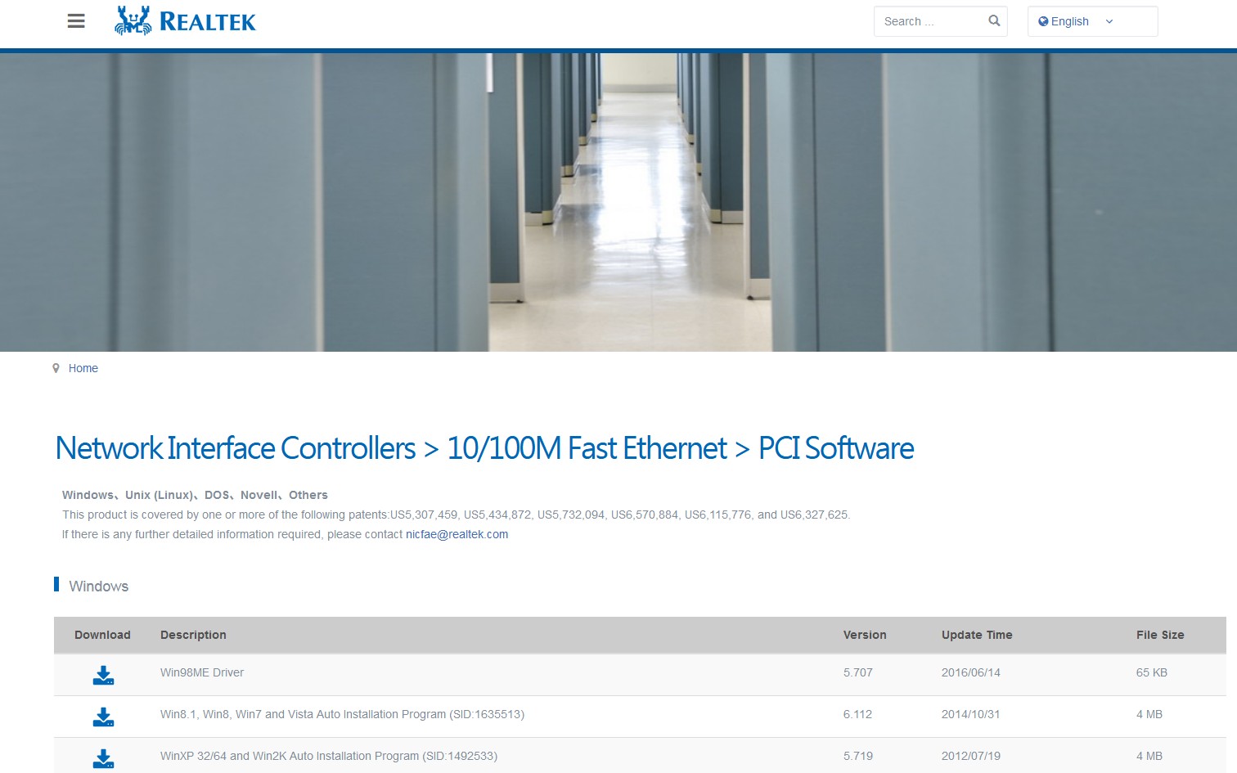1237x773 pixels.
Task: Select the 65 KB file size
Action: 1152,672
